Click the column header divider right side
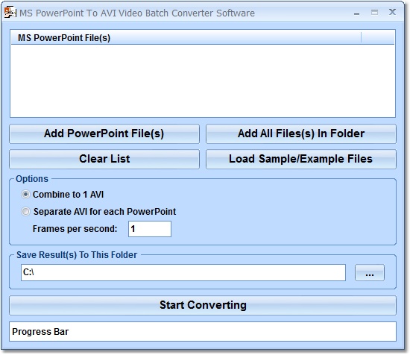 point(361,38)
